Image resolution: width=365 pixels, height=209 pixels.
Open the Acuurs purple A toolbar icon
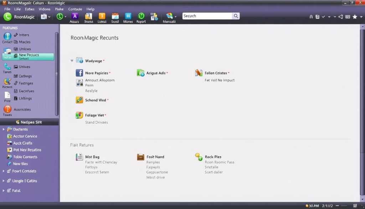coord(74,16)
